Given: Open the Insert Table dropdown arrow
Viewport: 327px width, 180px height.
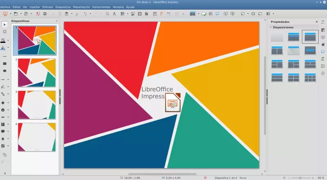Looking at the screenshot, I should [128, 14].
